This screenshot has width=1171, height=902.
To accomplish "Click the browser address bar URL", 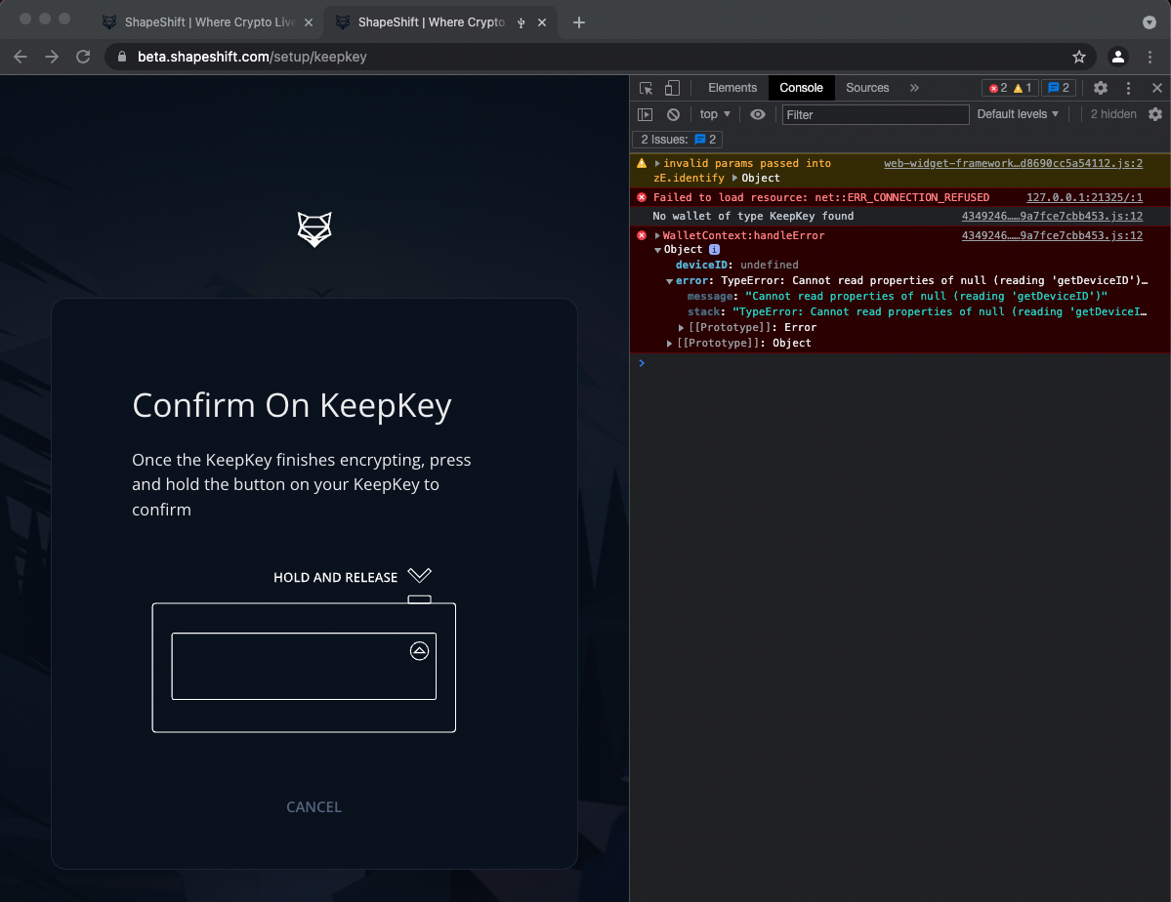I will click(x=252, y=57).
